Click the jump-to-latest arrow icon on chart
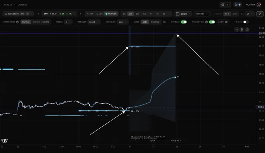This screenshot has height=153, width=265. click(237, 30)
